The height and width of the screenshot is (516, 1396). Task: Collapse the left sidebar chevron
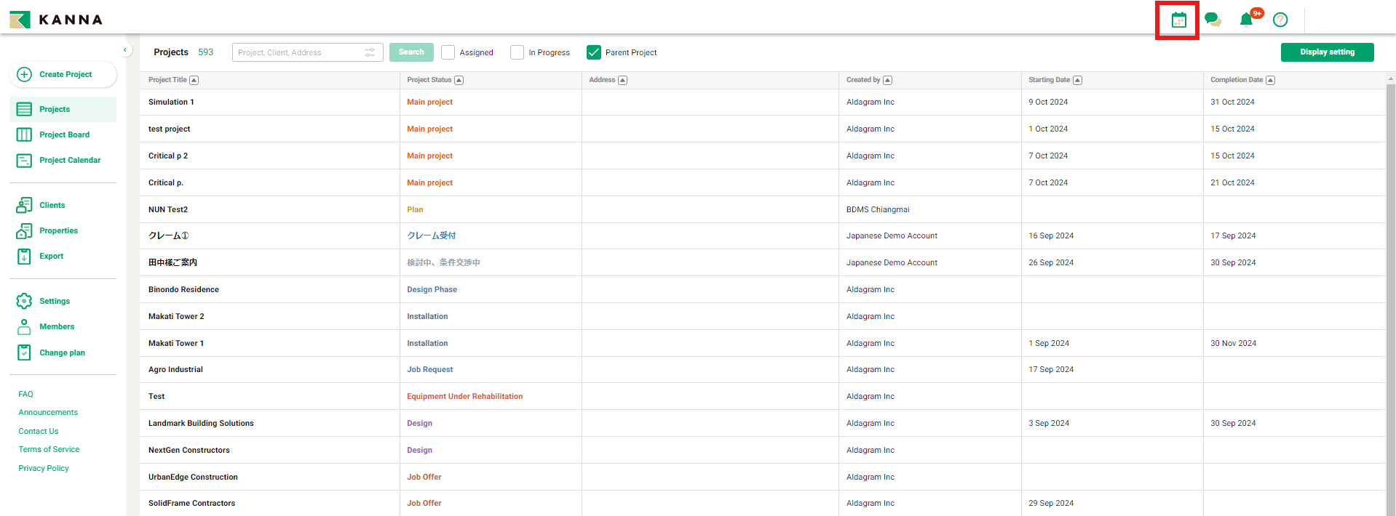125,50
